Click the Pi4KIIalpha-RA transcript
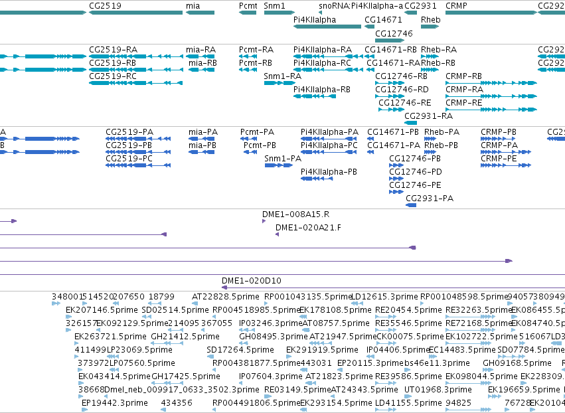This screenshot has width=565, height=413. 328,56
